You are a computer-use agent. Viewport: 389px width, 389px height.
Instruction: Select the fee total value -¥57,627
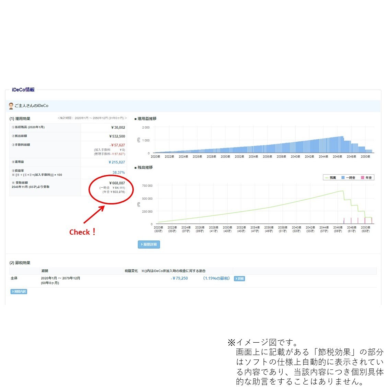117,145
